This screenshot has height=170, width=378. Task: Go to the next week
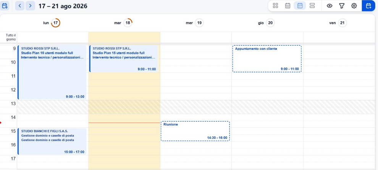coord(30,6)
